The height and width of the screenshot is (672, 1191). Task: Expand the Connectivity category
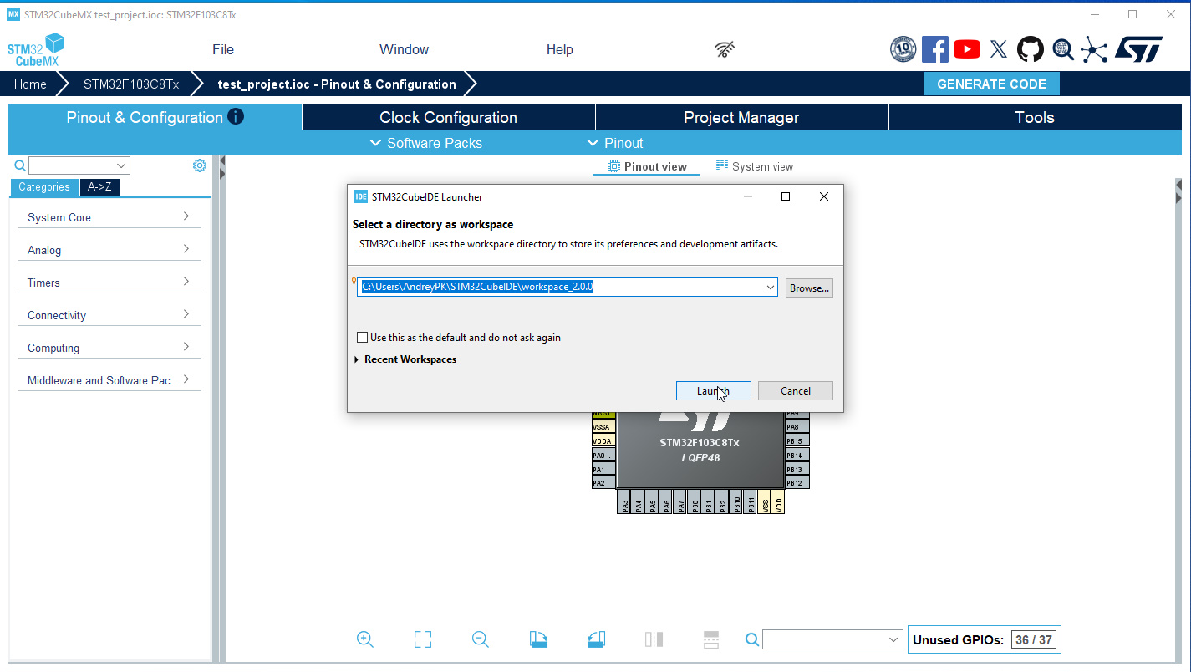(x=109, y=315)
